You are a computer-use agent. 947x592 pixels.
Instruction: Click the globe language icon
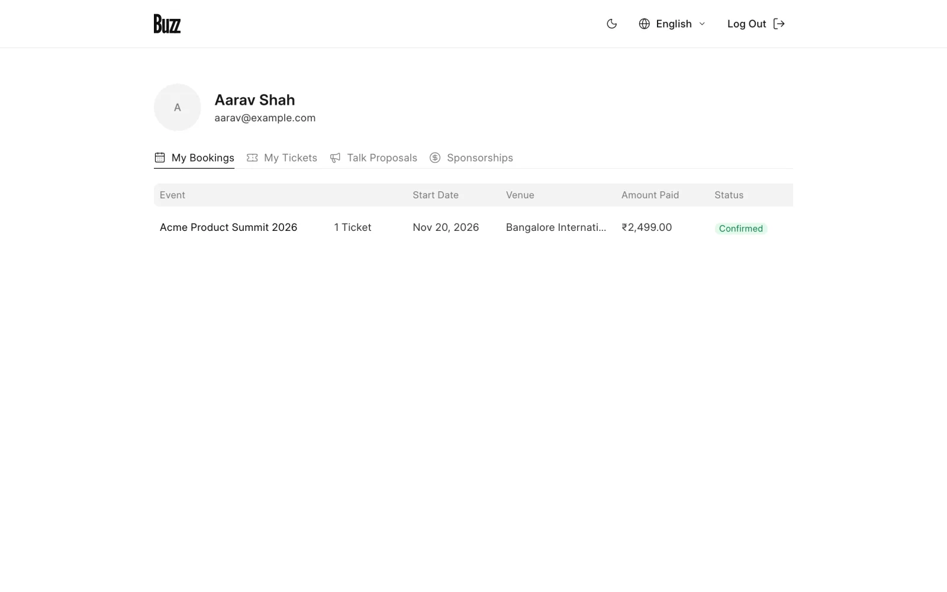click(645, 24)
